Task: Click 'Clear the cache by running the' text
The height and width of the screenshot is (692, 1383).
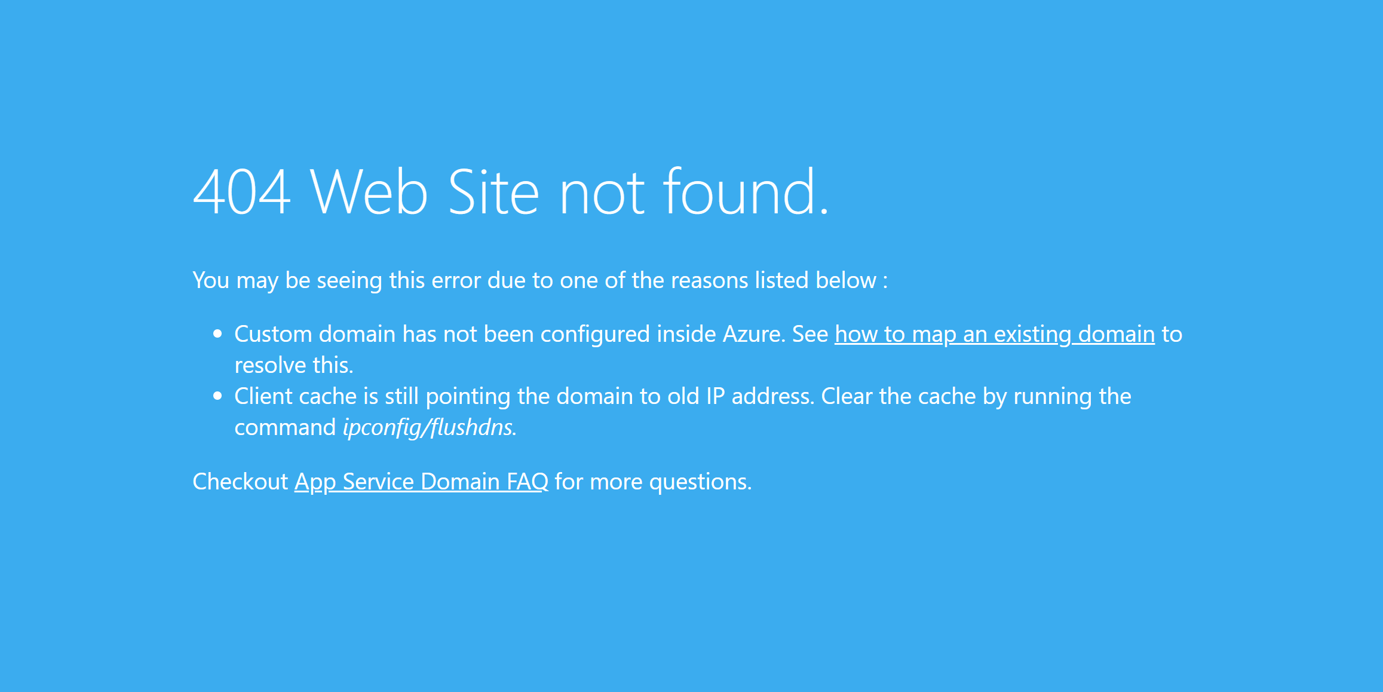Action: [976, 396]
